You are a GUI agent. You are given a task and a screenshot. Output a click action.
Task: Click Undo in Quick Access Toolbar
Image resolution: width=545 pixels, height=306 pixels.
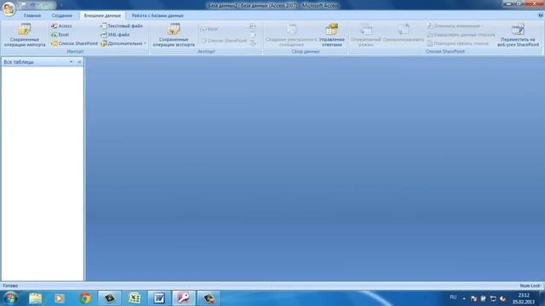tap(32, 5)
